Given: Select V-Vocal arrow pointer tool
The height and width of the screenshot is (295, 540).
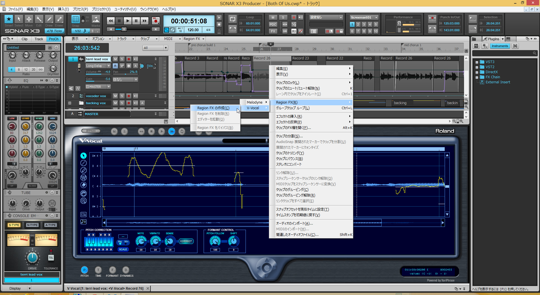Looking at the screenshot, I should (84, 156).
